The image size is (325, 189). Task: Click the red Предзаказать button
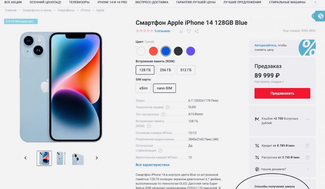pyautogui.click(x=282, y=93)
